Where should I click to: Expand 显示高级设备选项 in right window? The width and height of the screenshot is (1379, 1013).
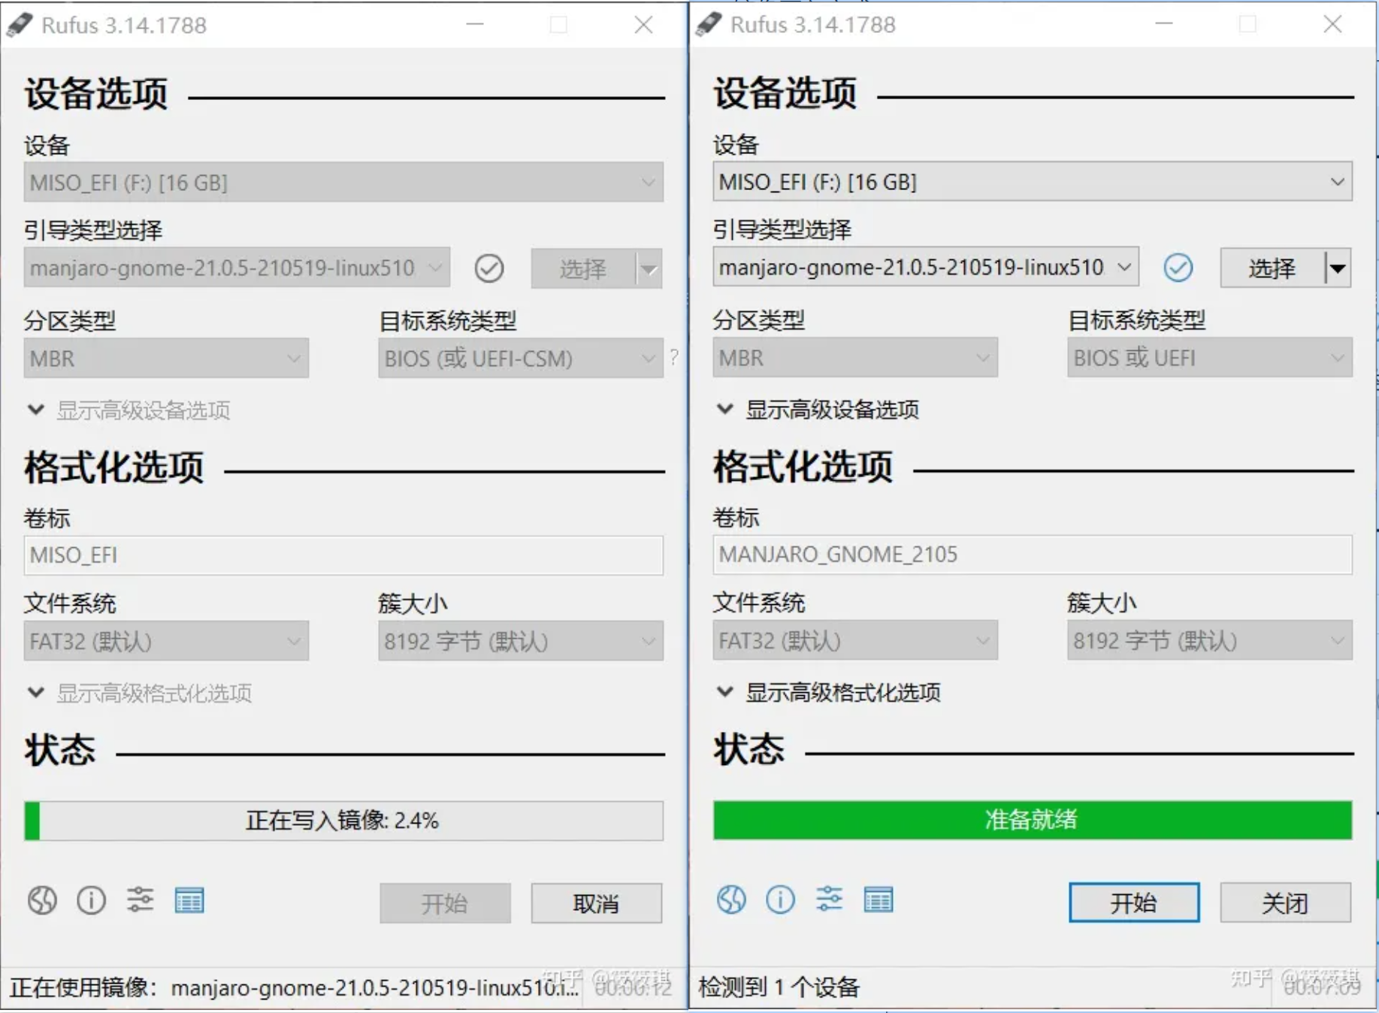click(x=818, y=410)
